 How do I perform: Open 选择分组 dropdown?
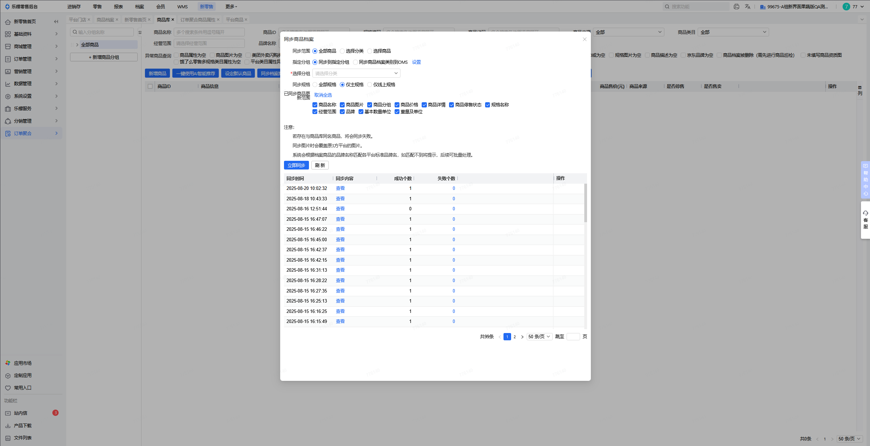click(356, 73)
